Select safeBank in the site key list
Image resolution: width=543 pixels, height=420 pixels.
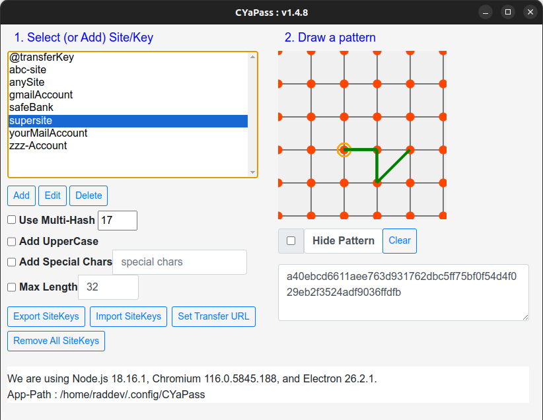click(x=31, y=108)
